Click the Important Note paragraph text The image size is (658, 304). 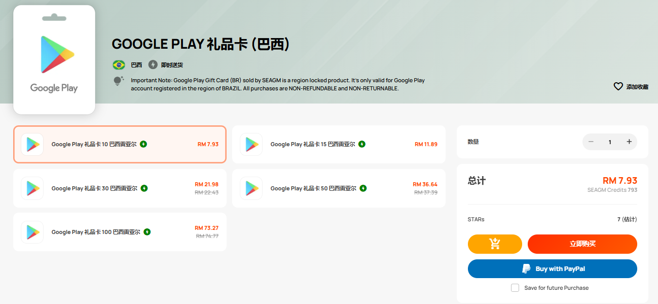pos(278,84)
